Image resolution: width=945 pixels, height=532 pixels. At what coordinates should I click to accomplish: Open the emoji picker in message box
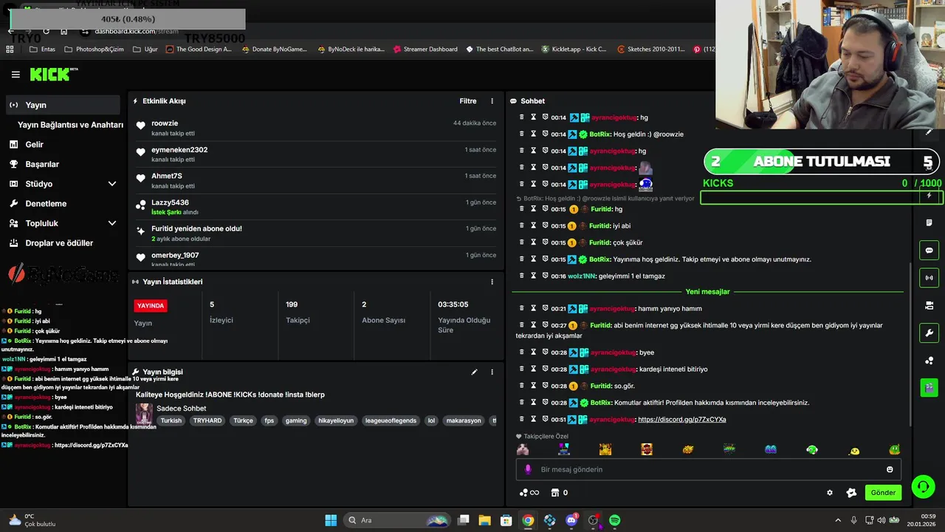(x=890, y=469)
